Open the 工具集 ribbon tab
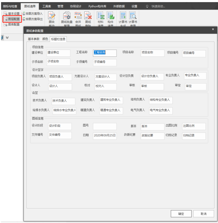 [47, 6]
